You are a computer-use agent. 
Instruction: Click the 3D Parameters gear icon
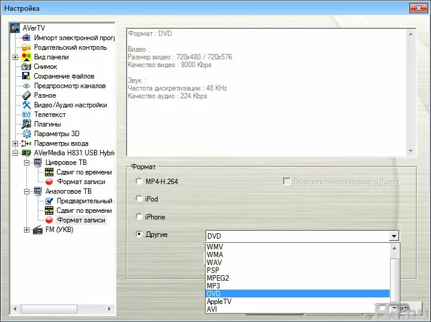coord(26,134)
